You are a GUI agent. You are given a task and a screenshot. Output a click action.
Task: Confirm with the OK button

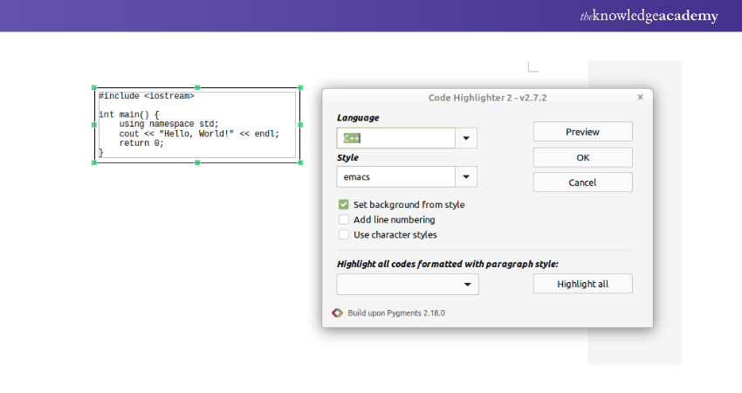tap(582, 157)
